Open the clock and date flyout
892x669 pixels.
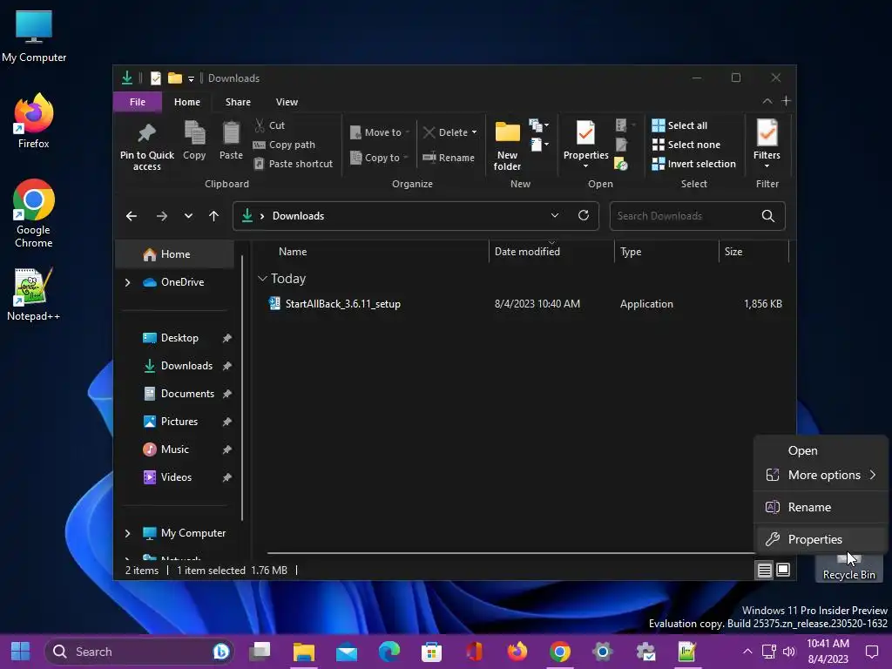pyautogui.click(x=828, y=652)
